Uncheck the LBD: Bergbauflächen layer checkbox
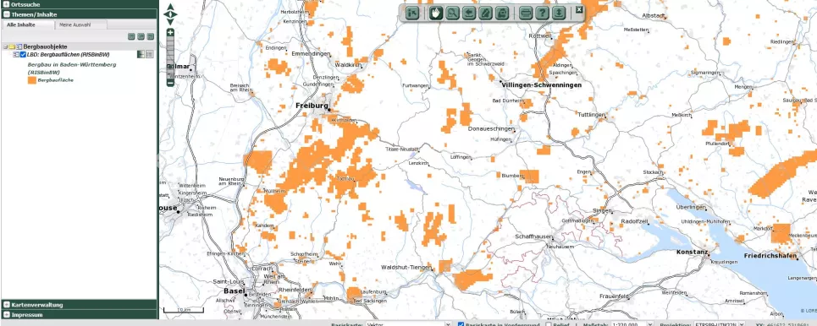 click(23, 55)
